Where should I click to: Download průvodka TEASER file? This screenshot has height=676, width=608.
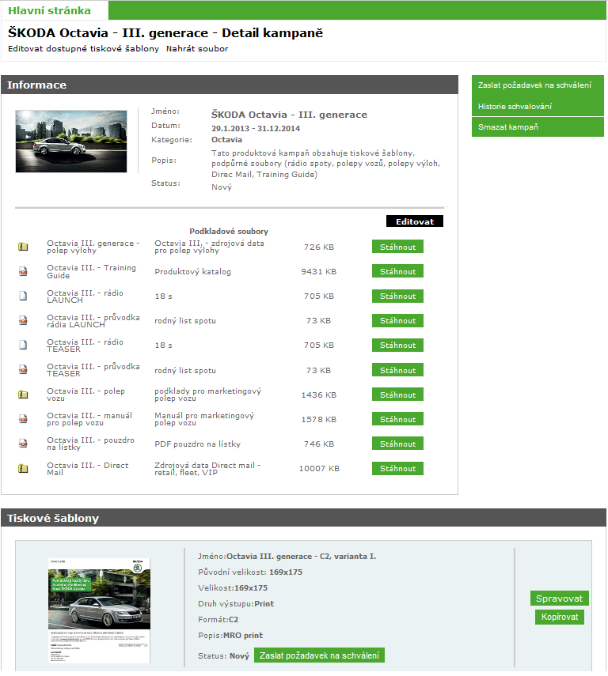pyautogui.click(x=397, y=370)
